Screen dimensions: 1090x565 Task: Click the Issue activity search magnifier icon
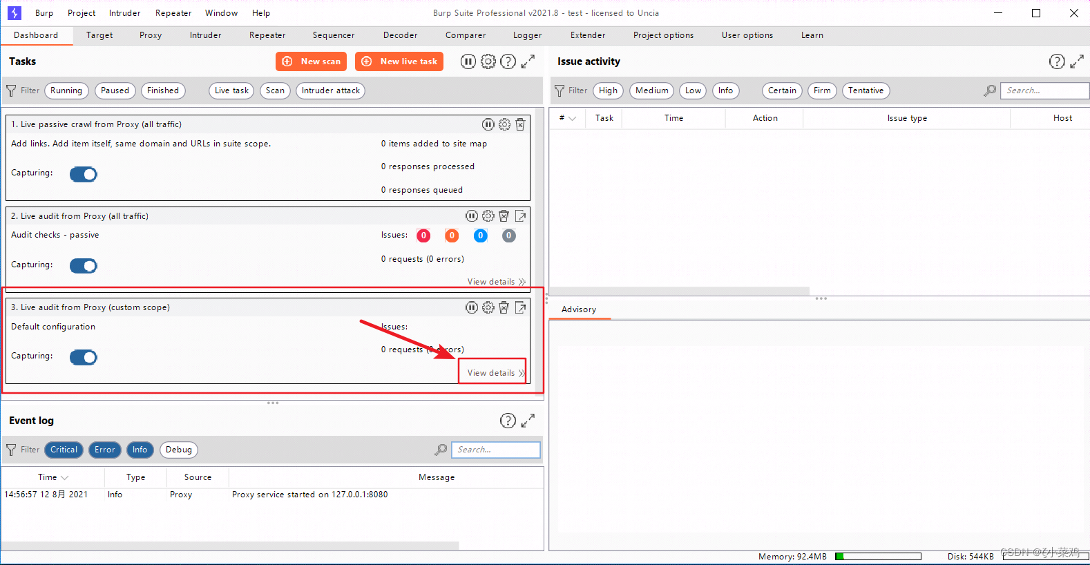click(990, 90)
